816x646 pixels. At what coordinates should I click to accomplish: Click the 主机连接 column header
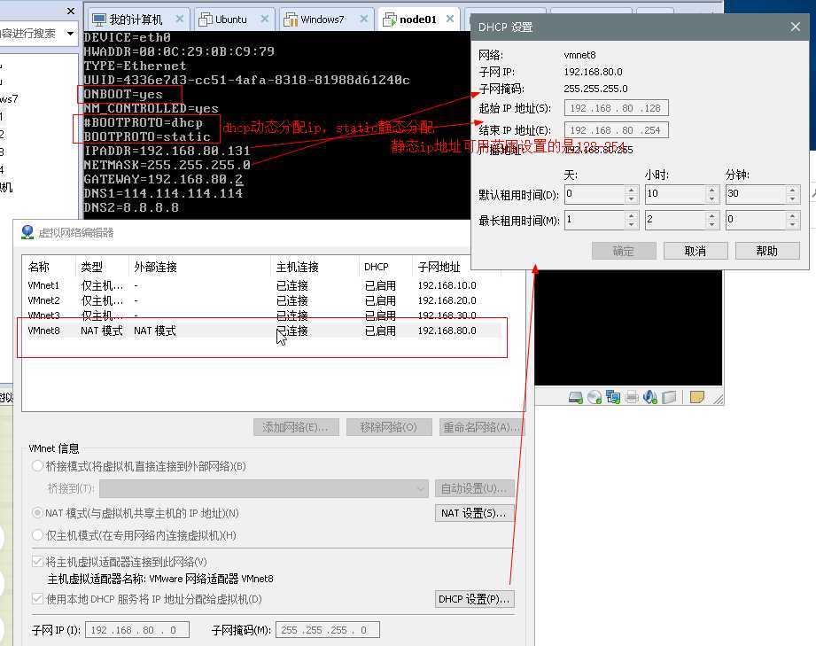click(315, 267)
